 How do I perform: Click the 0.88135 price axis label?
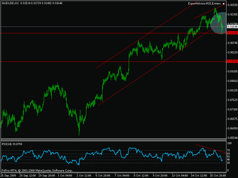[232, 90]
